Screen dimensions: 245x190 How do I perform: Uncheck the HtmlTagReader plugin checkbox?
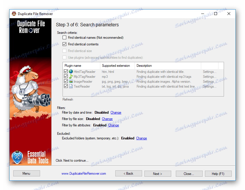coord(66,71)
